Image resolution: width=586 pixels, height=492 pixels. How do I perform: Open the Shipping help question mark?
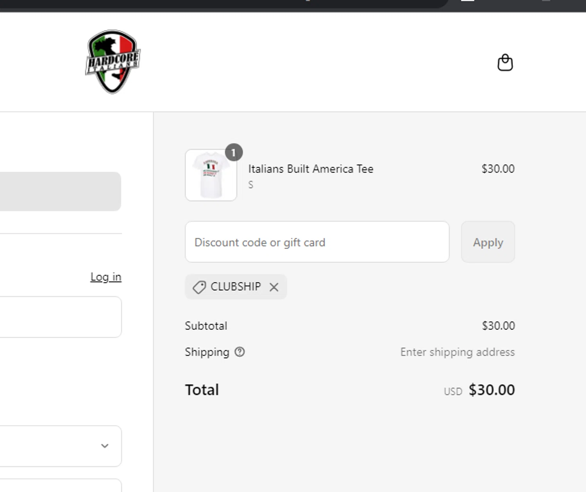pos(239,352)
